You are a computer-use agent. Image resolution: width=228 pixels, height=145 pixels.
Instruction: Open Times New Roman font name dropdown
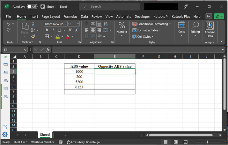coord(65,24)
